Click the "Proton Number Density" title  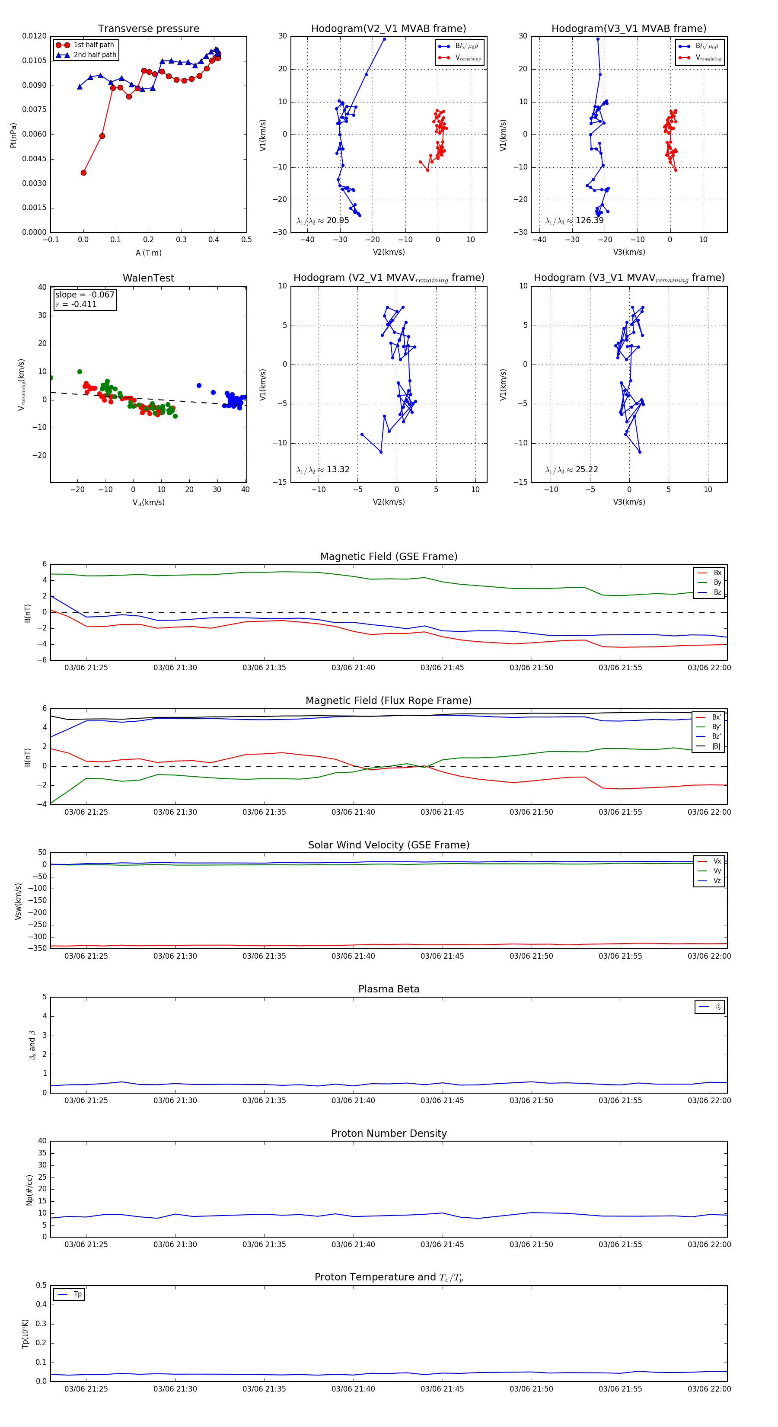(x=389, y=1133)
